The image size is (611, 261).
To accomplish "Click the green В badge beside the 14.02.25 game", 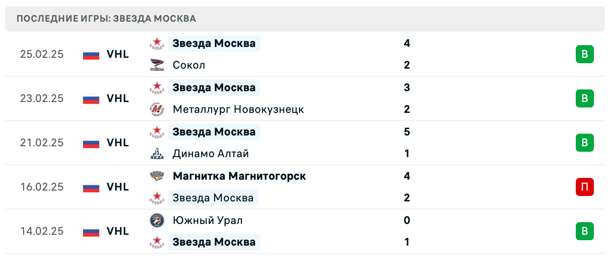I will [585, 231].
